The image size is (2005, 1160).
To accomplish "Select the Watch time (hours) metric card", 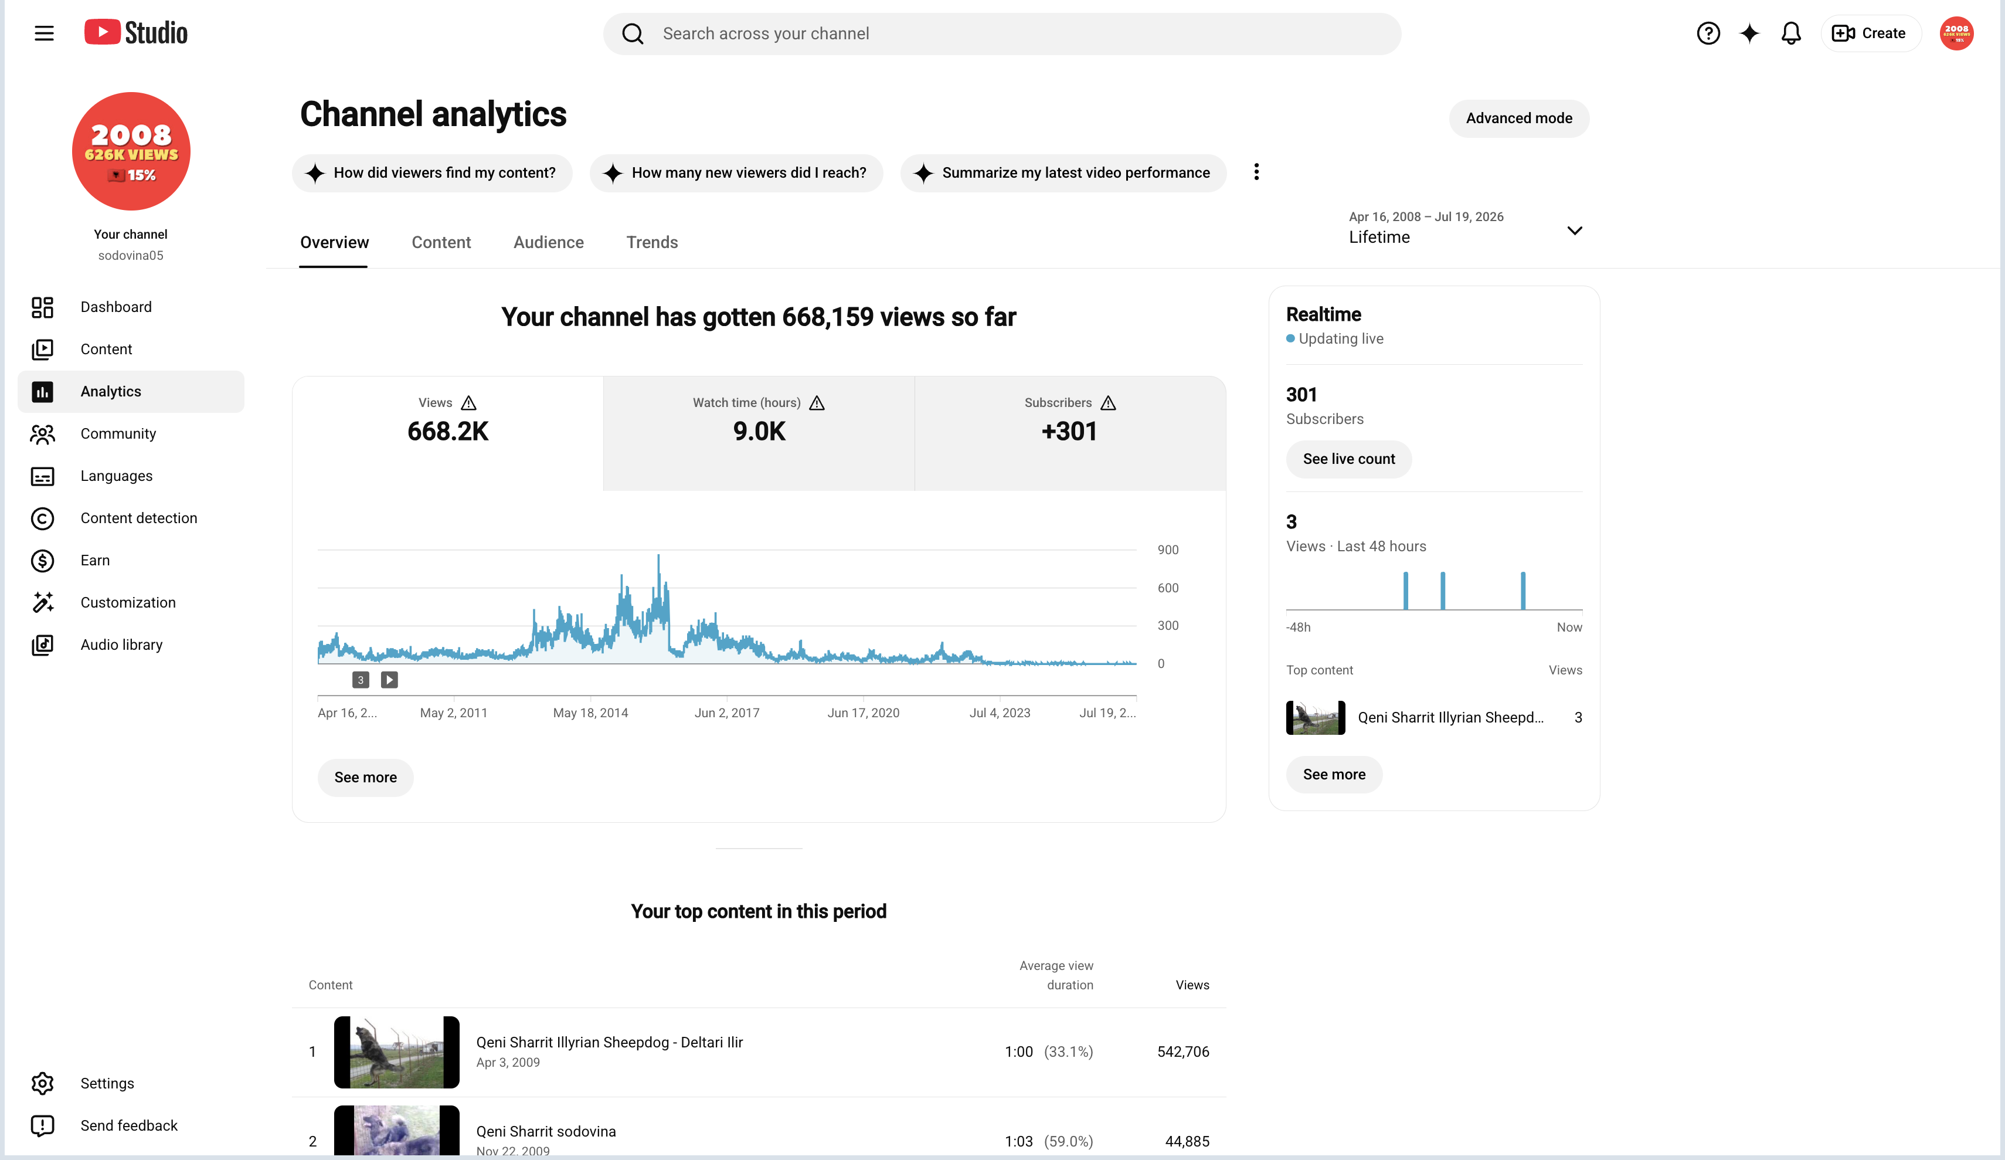I will 759,433.
